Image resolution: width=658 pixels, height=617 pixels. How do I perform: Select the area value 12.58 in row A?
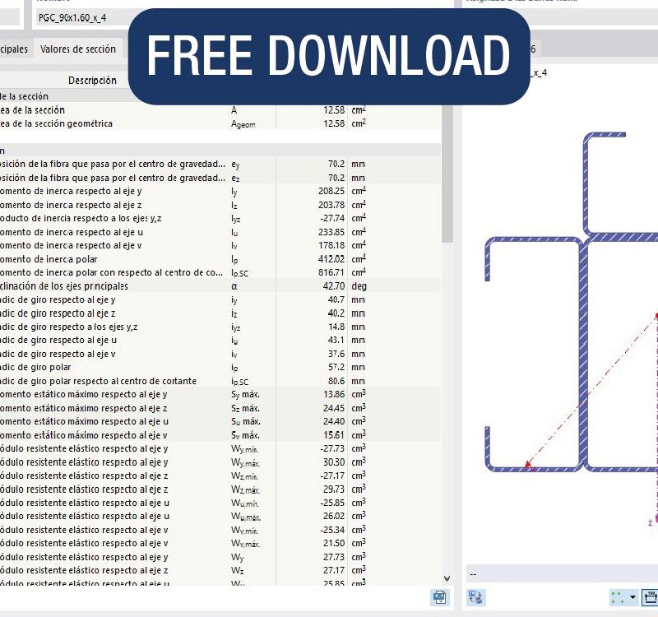(334, 110)
